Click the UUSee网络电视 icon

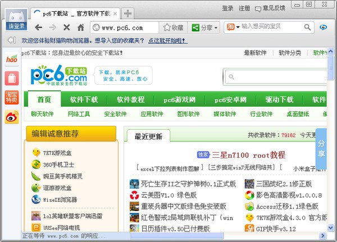(36, 227)
